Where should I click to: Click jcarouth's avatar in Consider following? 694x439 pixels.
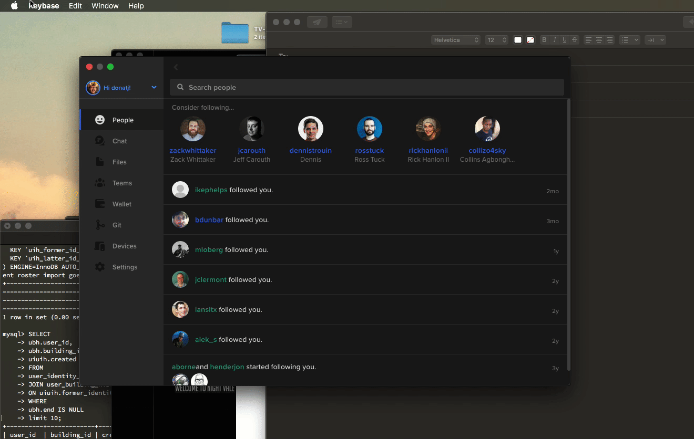[x=252, y=129]
